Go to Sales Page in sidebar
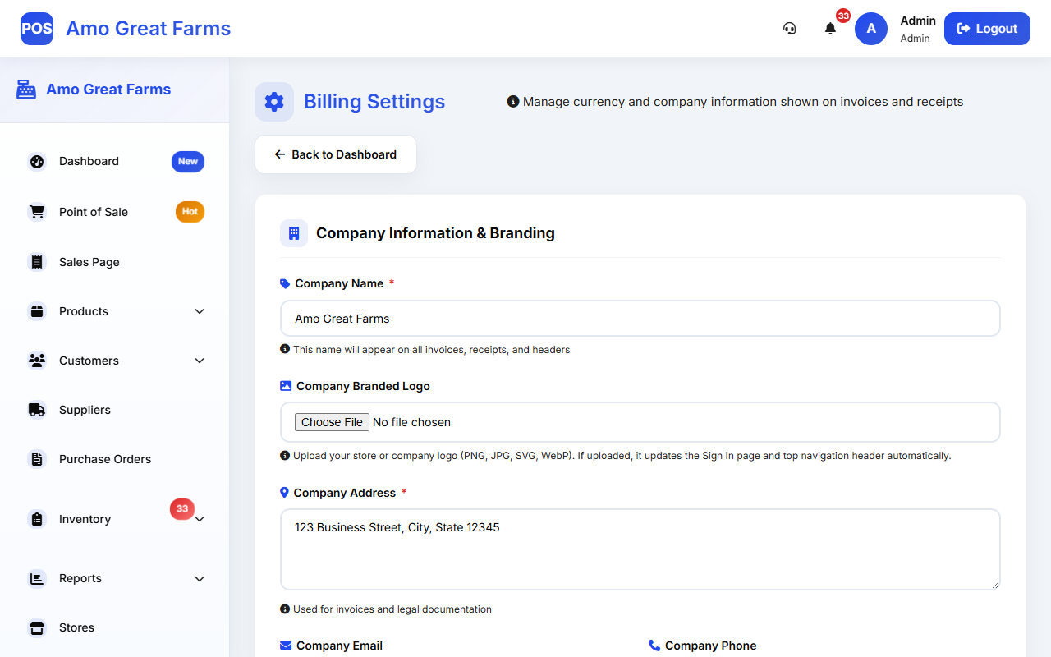The width and height of the screenshot is (1051, 657). [115, 262]
